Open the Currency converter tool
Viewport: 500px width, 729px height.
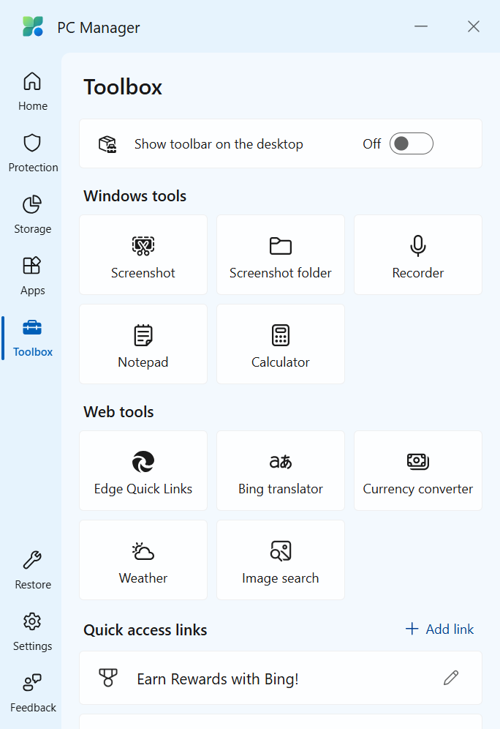coord(418,471)
